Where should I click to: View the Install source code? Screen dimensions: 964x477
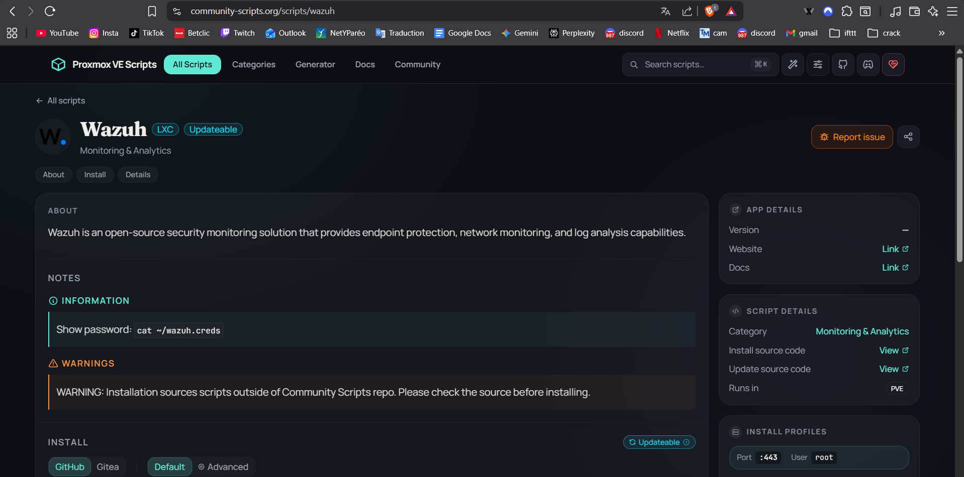coord(894,350)
